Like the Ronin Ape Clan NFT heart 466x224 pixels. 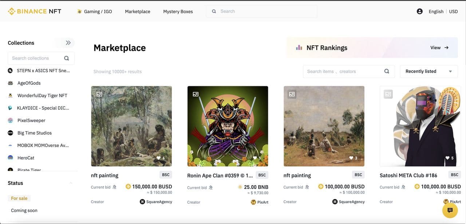[255, 158]
